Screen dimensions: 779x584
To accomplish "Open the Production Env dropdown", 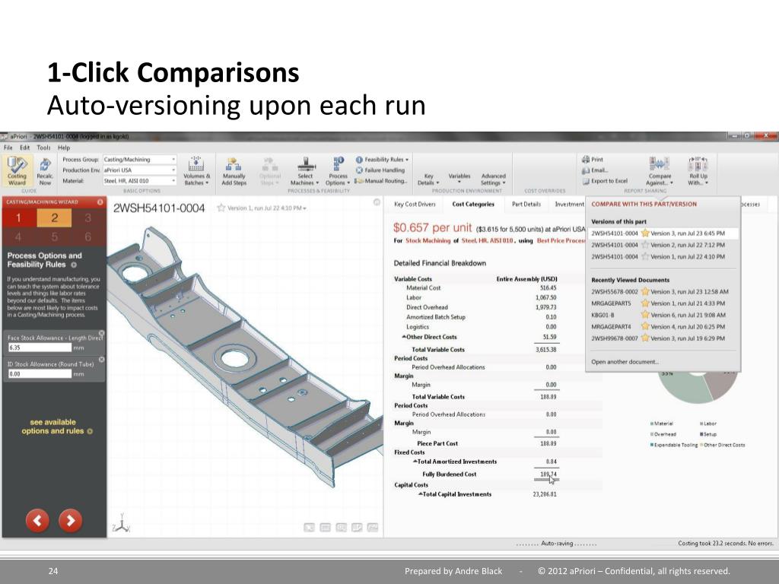I will (x=140, y=170).
